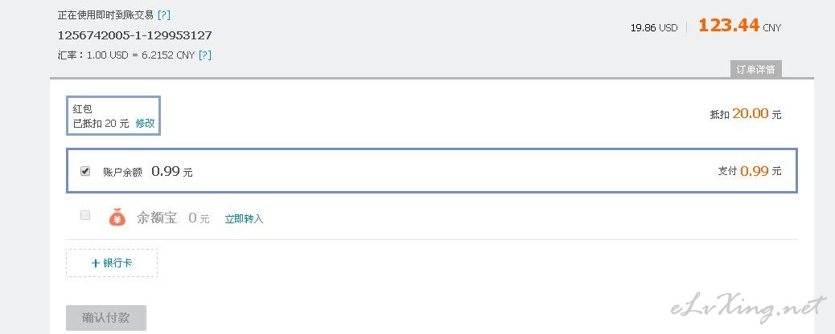Click order number 1256742005-1-129953127
The image size is (835, 334).
click(134, 35)
